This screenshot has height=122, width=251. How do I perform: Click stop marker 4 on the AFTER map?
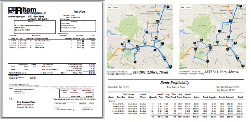[x=235, y=43]
